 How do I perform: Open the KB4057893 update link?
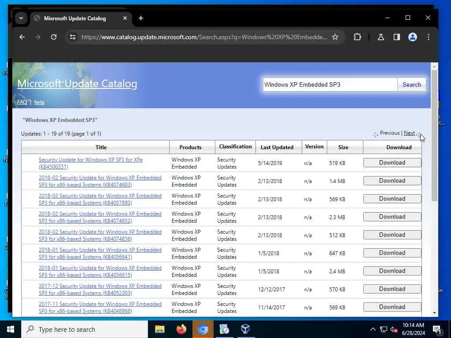coord(100,199)
